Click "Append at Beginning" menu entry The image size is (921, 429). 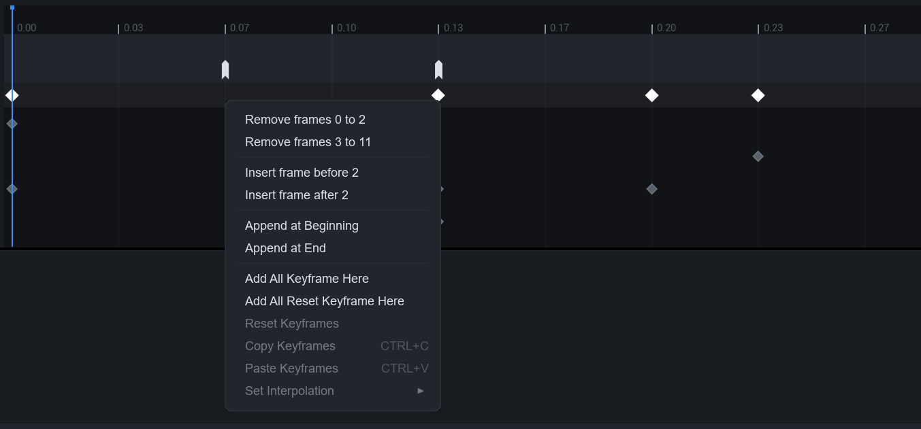click(302, 226)
